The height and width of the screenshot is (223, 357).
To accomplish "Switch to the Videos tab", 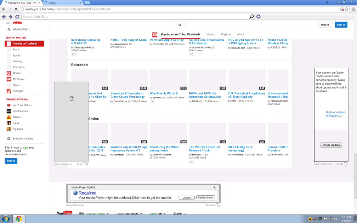I will point(210,34).
